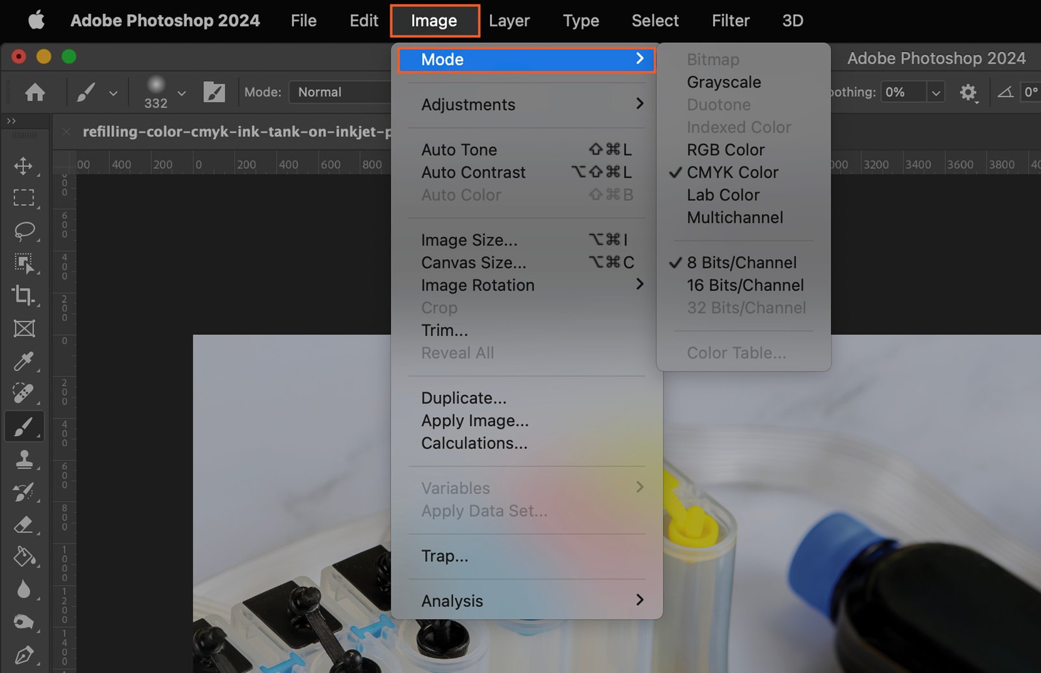Activate the Crop tool
This screenshot has height=673, width=1041.
[23, 295]
